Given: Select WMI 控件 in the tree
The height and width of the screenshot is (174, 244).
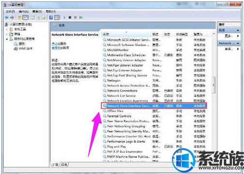Looking at the screenshot, I should (25, 48).
